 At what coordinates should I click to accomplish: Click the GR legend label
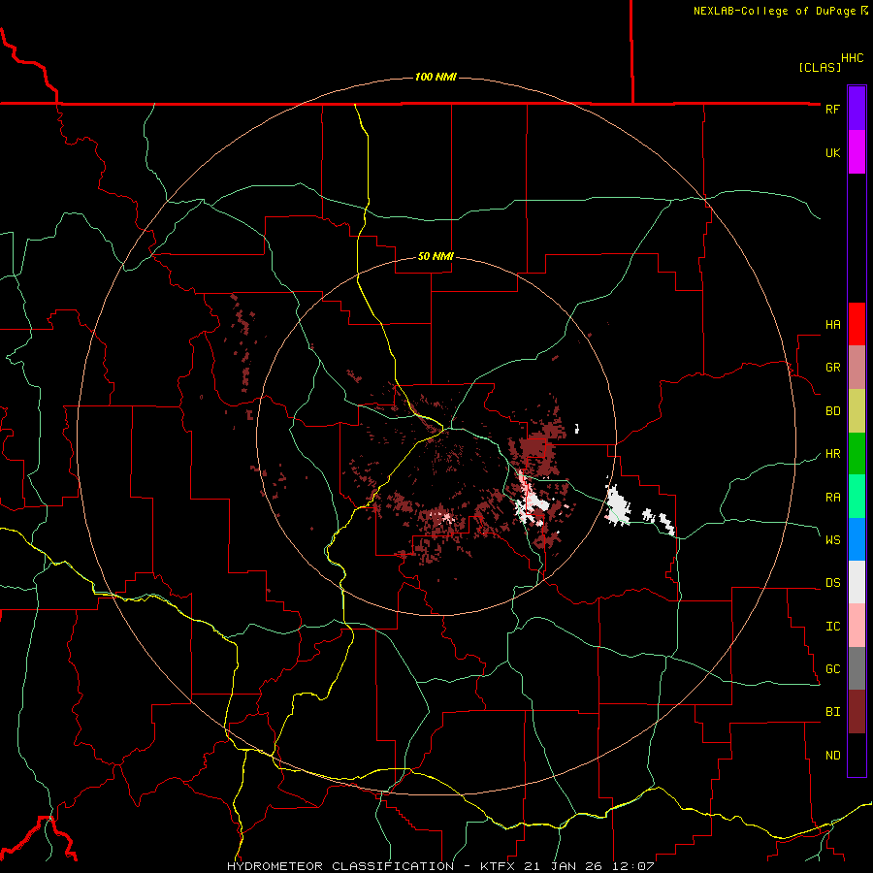832,368
